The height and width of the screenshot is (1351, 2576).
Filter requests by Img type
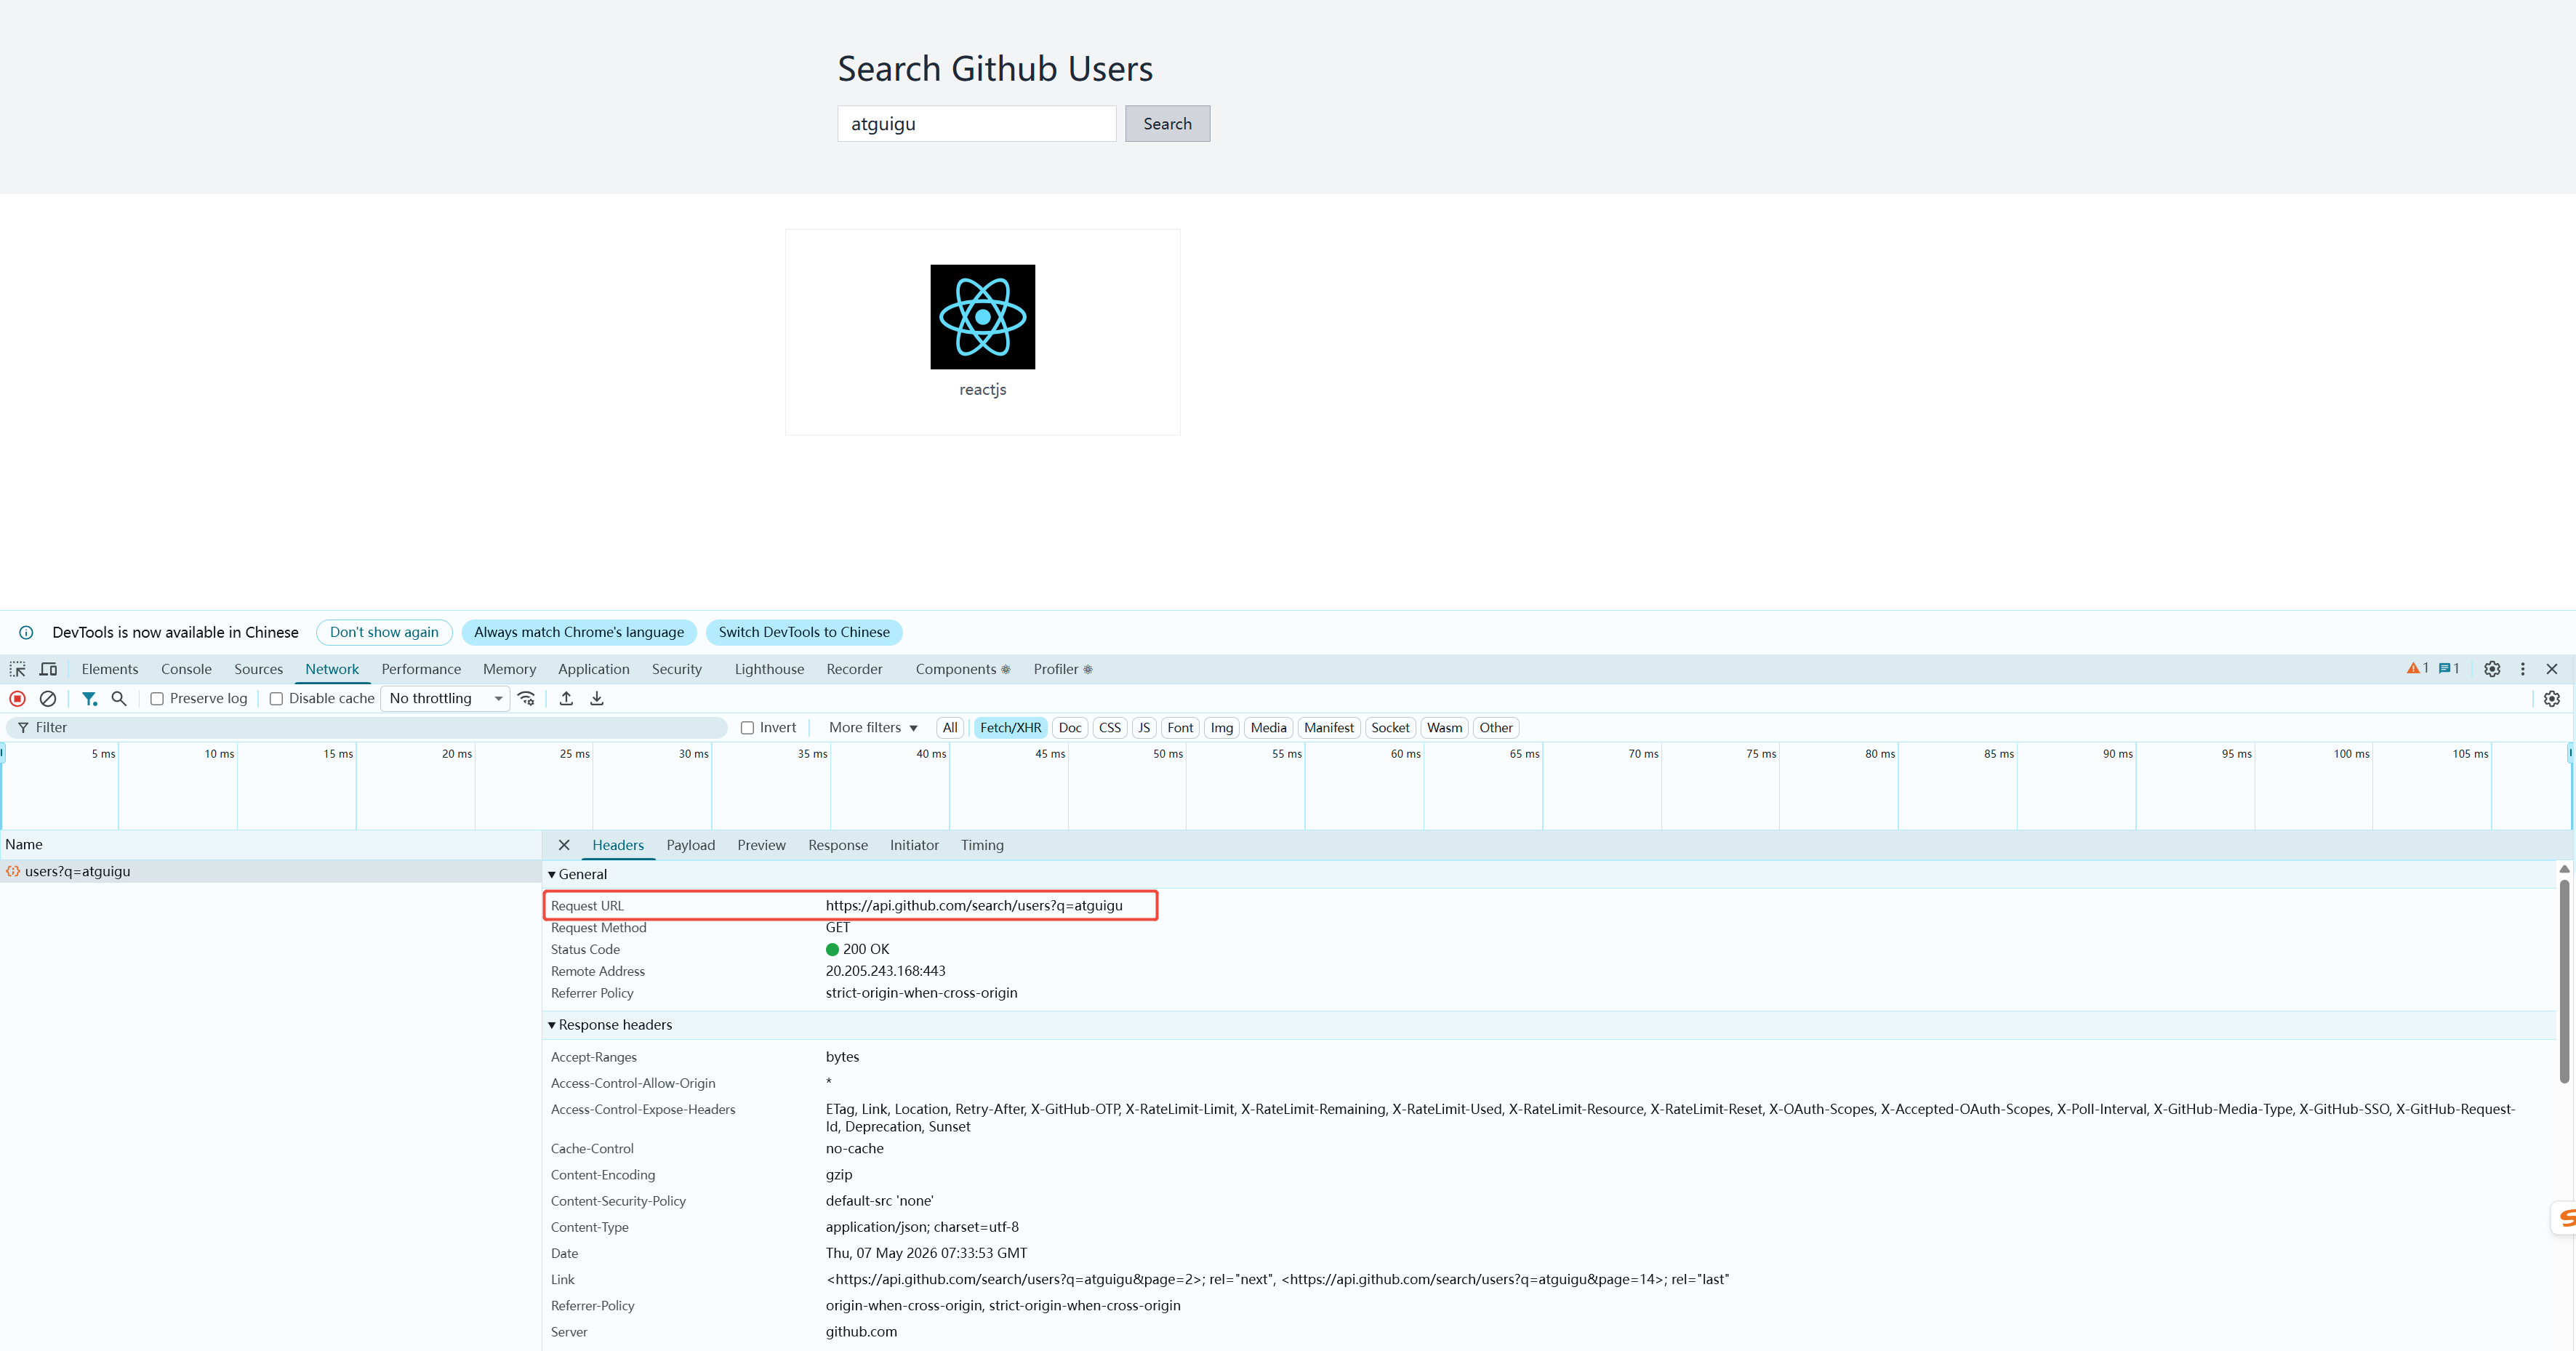[1222, 728]
